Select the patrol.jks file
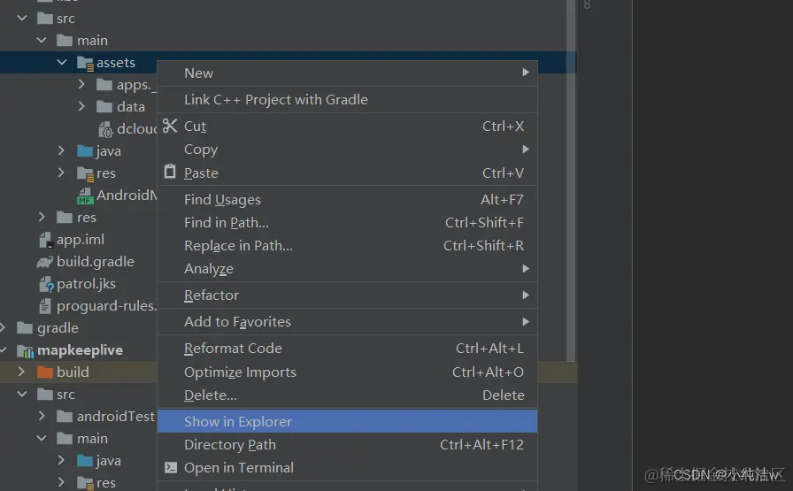The height and width of the screenshot is (491, 793). tap(86, 284)
